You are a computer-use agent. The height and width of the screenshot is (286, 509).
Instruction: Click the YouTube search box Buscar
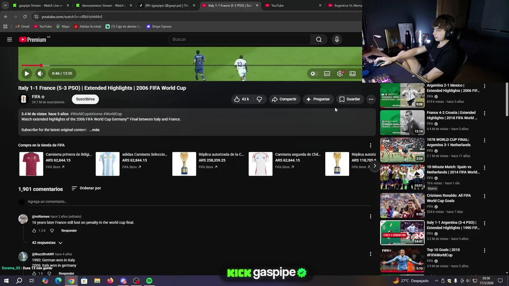[x=239, y=39]
